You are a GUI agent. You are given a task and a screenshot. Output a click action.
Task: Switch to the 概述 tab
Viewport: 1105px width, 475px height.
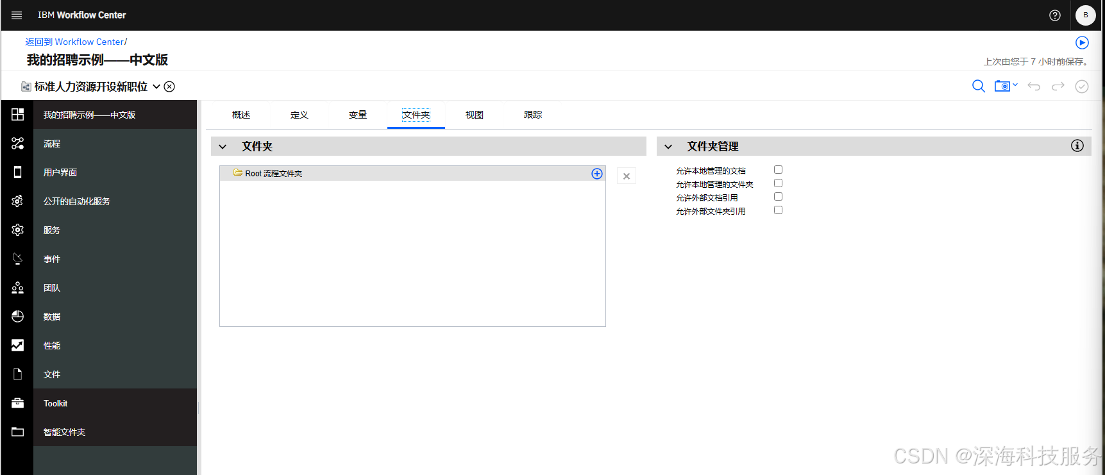(x=241, y=115)
